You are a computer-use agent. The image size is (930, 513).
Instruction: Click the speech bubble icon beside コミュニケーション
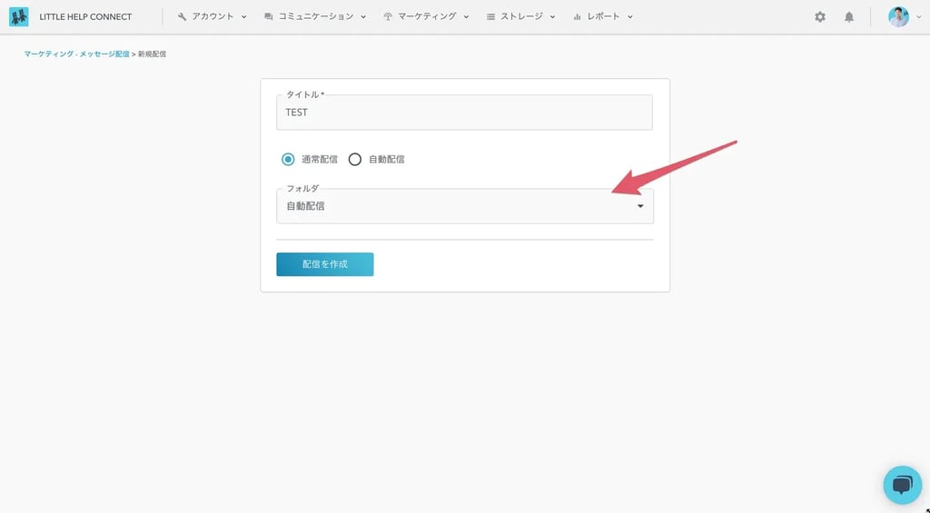[x=268, y=16]
